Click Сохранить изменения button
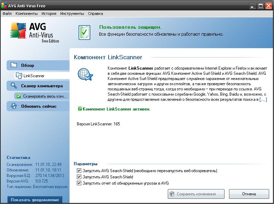The image size is (274, 204). pyautogui.click(x=196, y=194)
